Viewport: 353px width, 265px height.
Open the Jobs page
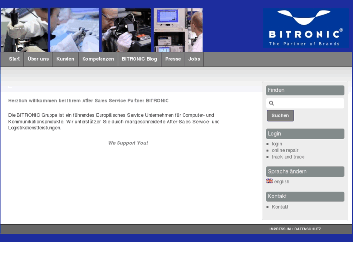194,59
